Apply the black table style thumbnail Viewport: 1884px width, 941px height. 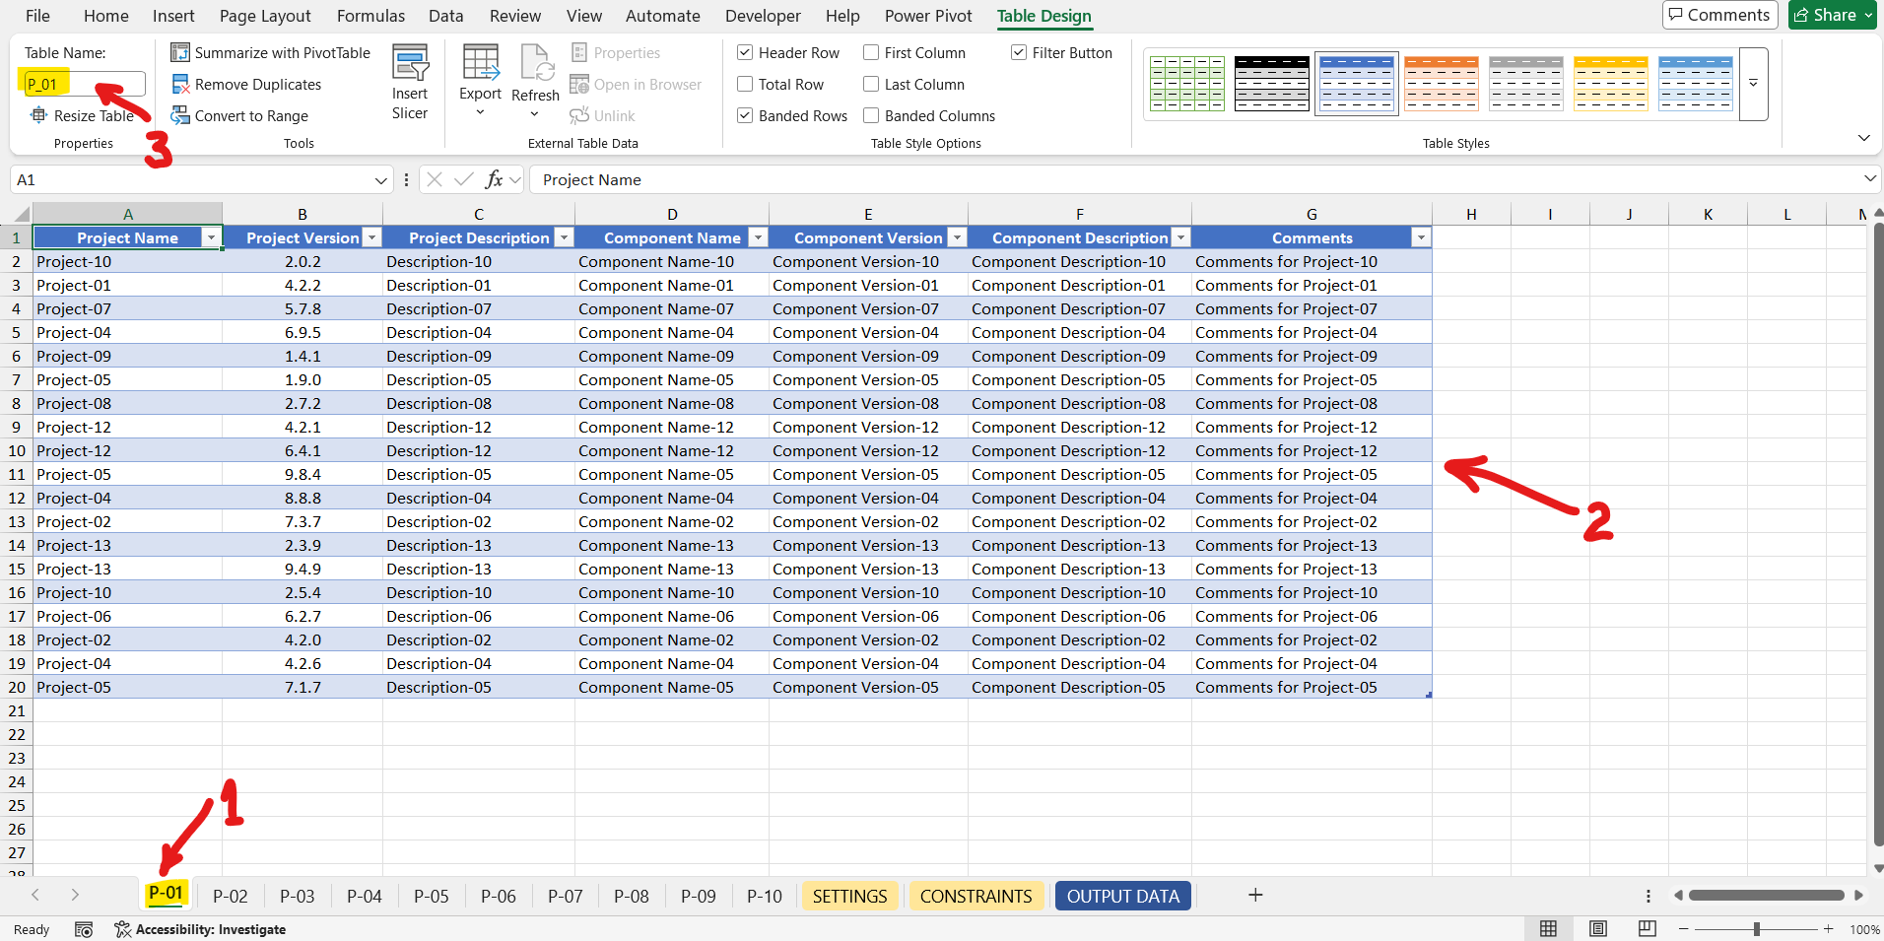point(1272,84)
